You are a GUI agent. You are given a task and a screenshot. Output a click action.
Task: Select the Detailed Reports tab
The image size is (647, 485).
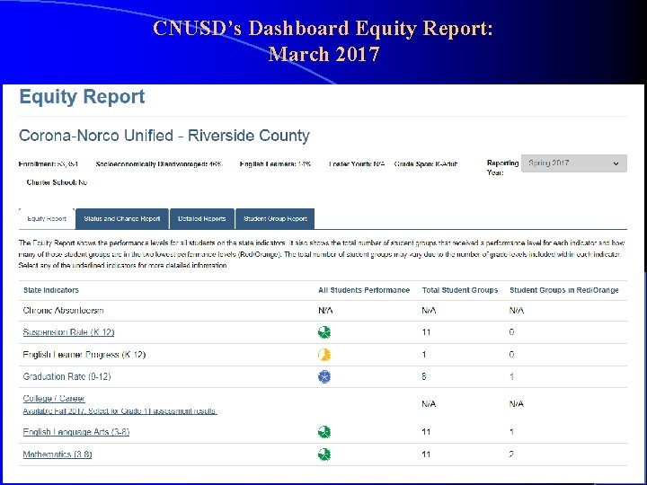202,218
